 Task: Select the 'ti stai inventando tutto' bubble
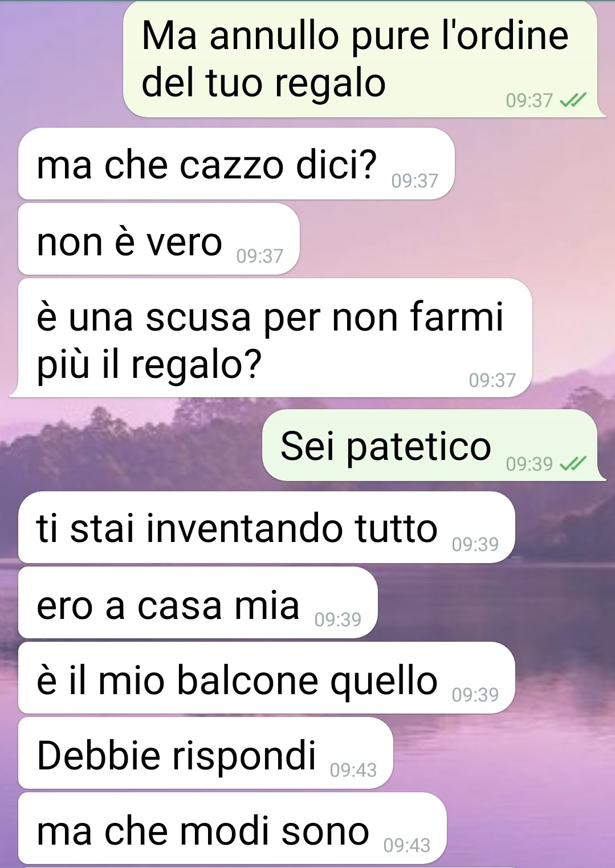266,527
